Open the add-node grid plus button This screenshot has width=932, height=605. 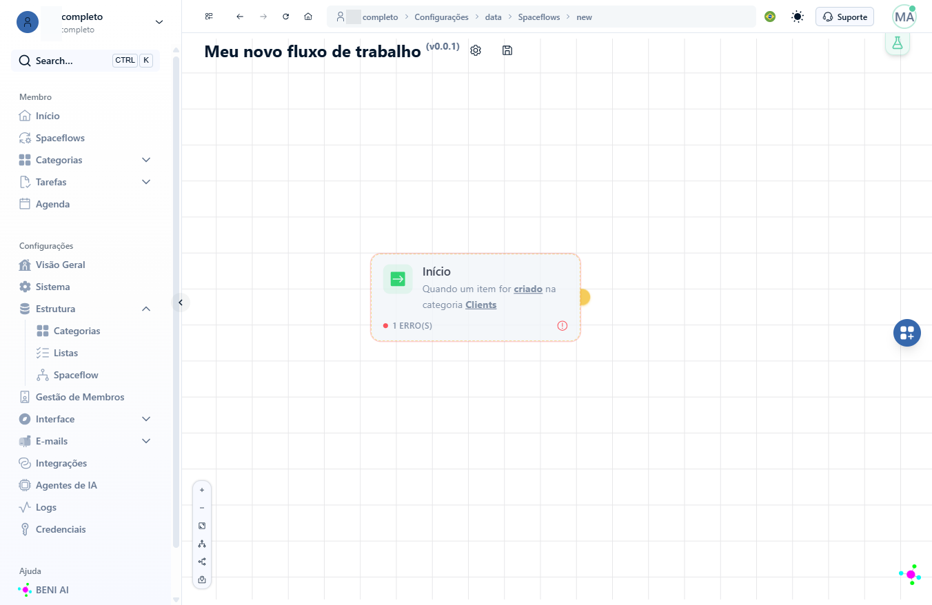pyautogui.click(x=907, y=333)
